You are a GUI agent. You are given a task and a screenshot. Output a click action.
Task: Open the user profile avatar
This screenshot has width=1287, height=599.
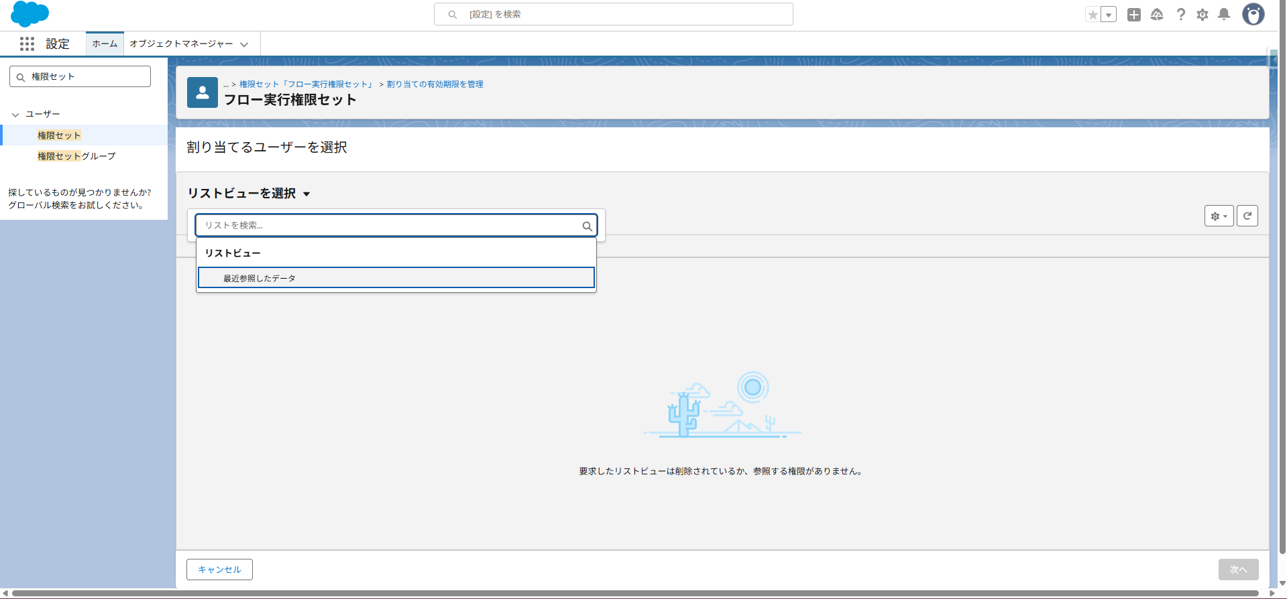point(1253,14)
